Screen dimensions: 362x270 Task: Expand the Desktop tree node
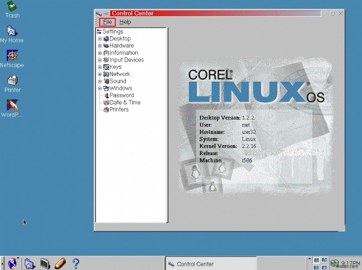(x=100, y=39)
